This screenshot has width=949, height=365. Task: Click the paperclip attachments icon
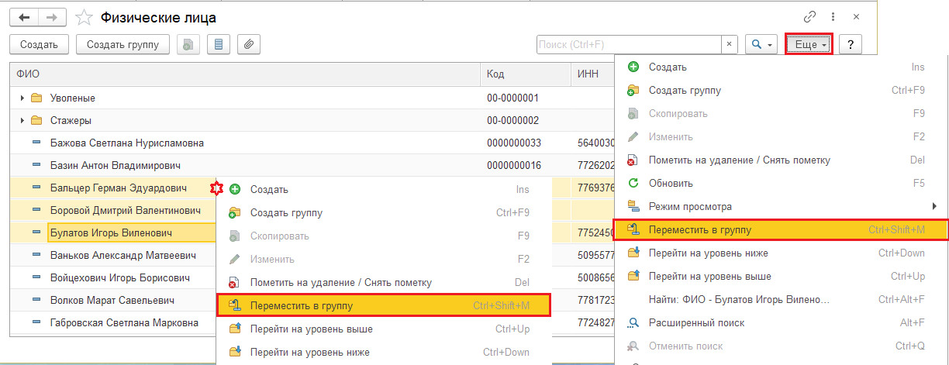(248, 45)
